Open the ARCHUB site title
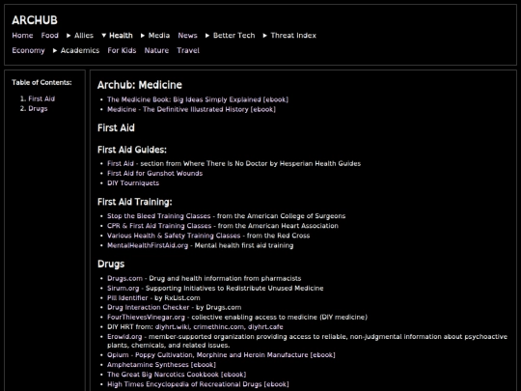The height and width of the screenshot is (391, 521). [35, 20]
